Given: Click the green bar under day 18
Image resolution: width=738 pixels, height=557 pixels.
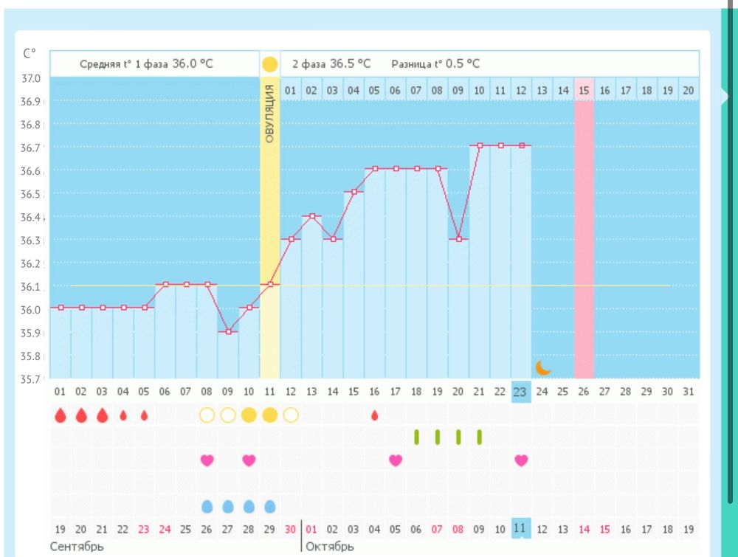Looking at the screenshot, I should point(416,437).
